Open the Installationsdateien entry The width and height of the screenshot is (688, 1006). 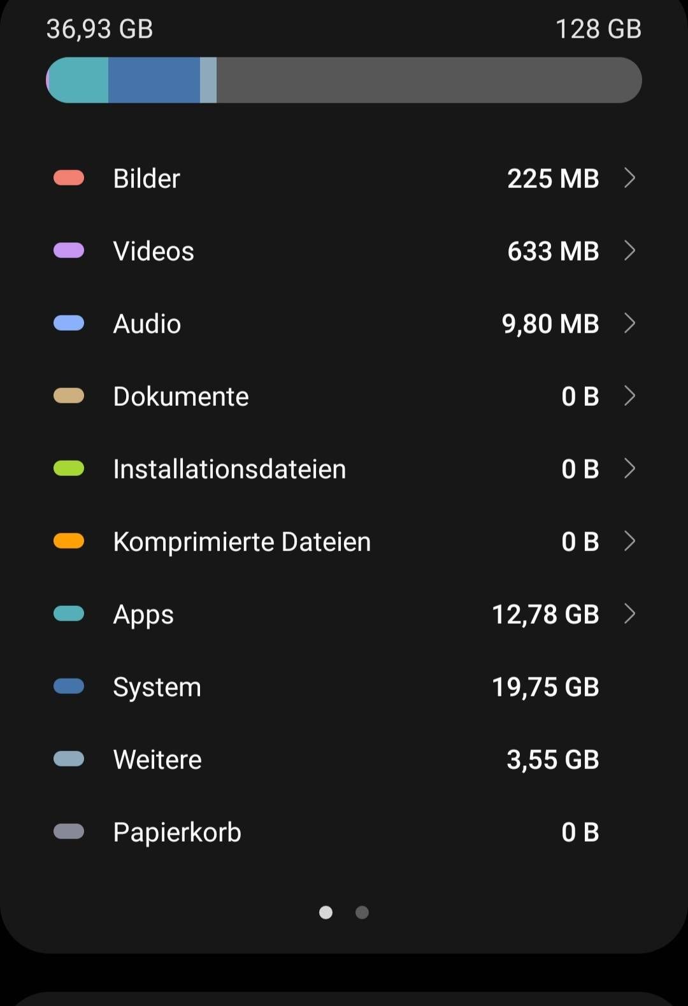click(x=344, y=468)
